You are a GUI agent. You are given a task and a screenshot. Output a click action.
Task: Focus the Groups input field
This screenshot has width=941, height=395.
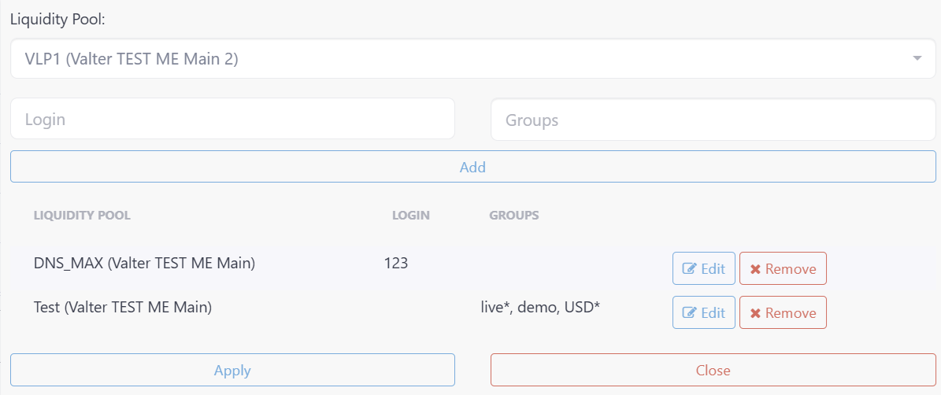click(713, 120)
